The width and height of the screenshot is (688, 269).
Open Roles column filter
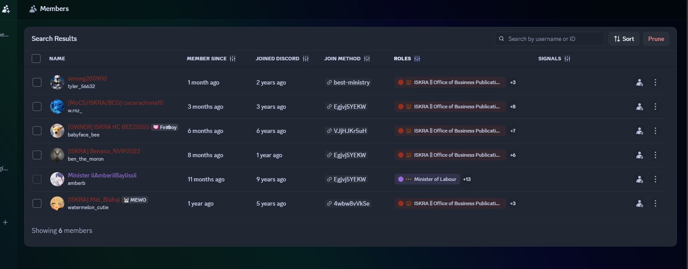click(x=417, y=59)
